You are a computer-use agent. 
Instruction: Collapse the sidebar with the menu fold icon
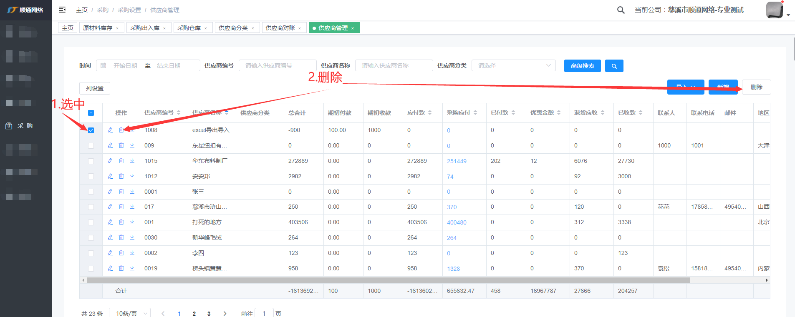tap(62, 10)
